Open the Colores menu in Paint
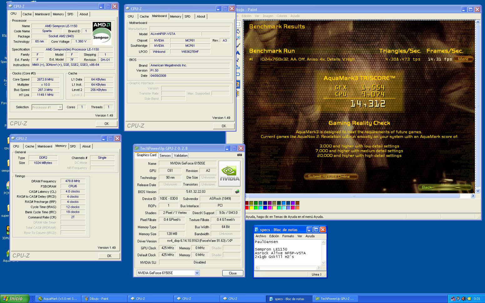 point(282,16)
